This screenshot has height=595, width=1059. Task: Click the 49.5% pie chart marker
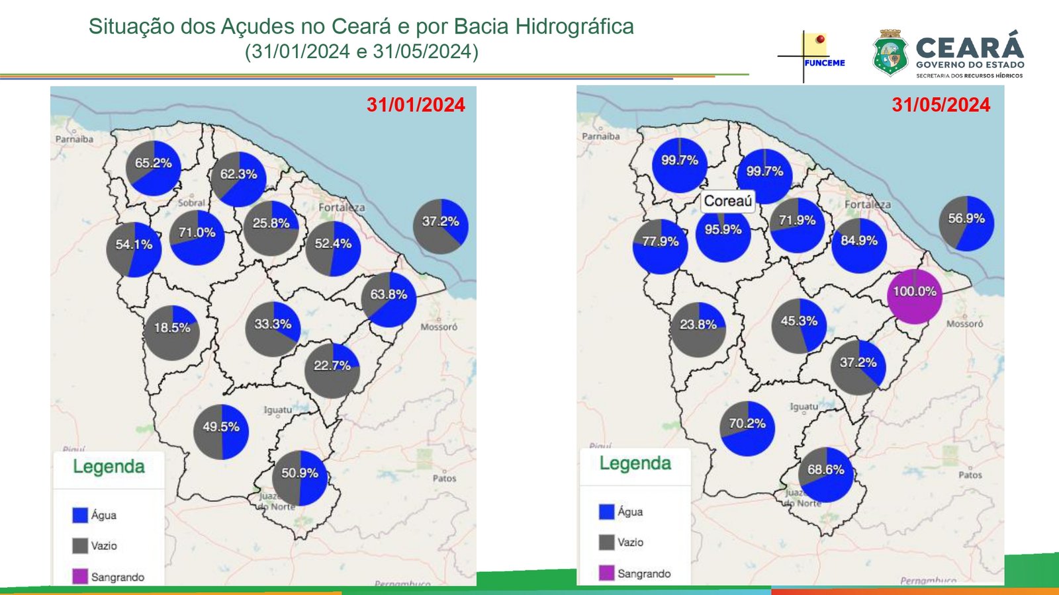click(221, 432)
